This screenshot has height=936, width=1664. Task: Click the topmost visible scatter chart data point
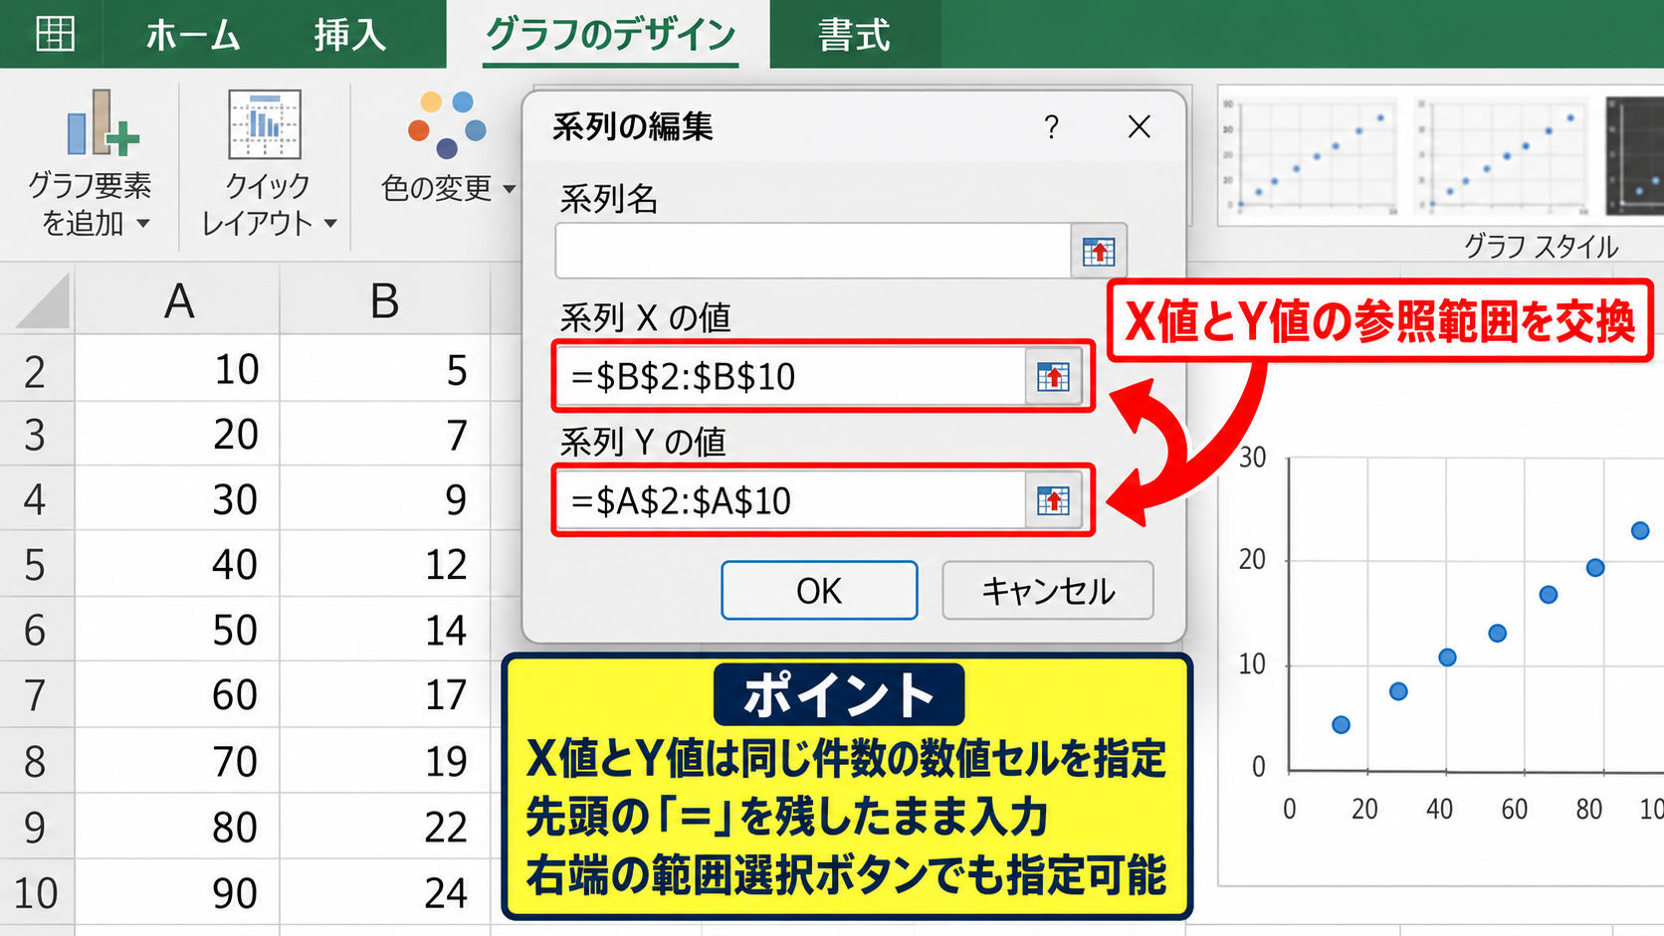(x=1640, y=530)
